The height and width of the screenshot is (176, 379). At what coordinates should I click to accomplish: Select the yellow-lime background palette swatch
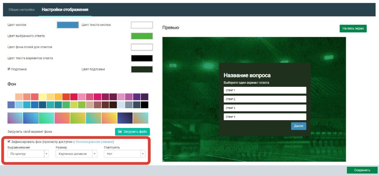(x=74, y=105)
